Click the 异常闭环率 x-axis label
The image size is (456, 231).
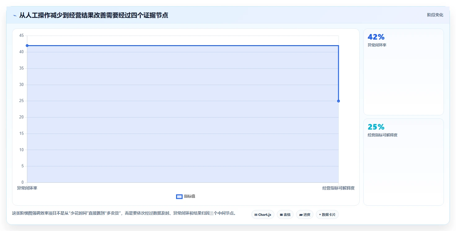(27, 188)
